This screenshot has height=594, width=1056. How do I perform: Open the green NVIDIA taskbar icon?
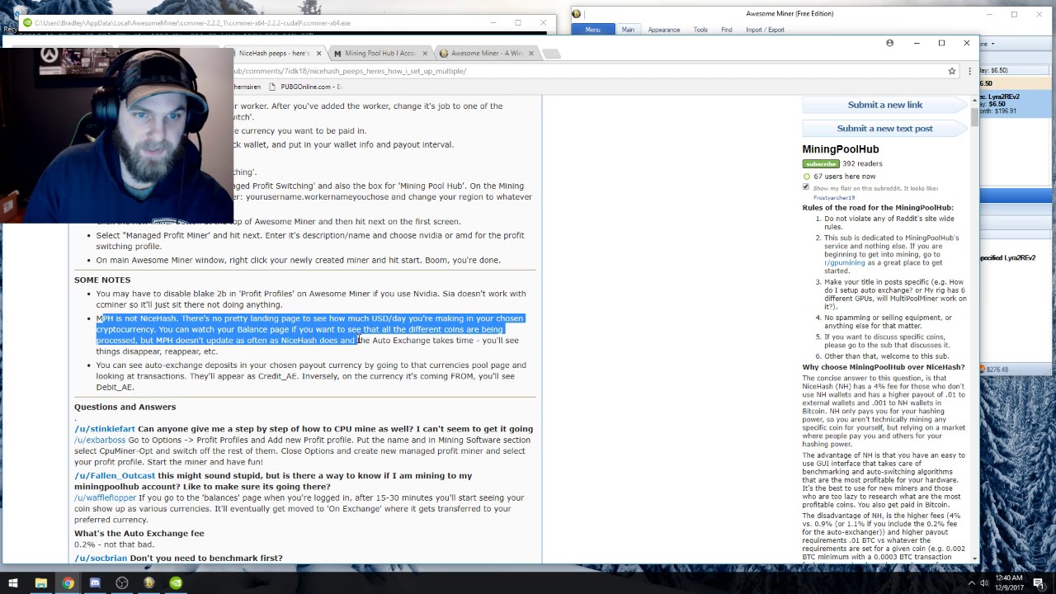(x=176, y=583)
